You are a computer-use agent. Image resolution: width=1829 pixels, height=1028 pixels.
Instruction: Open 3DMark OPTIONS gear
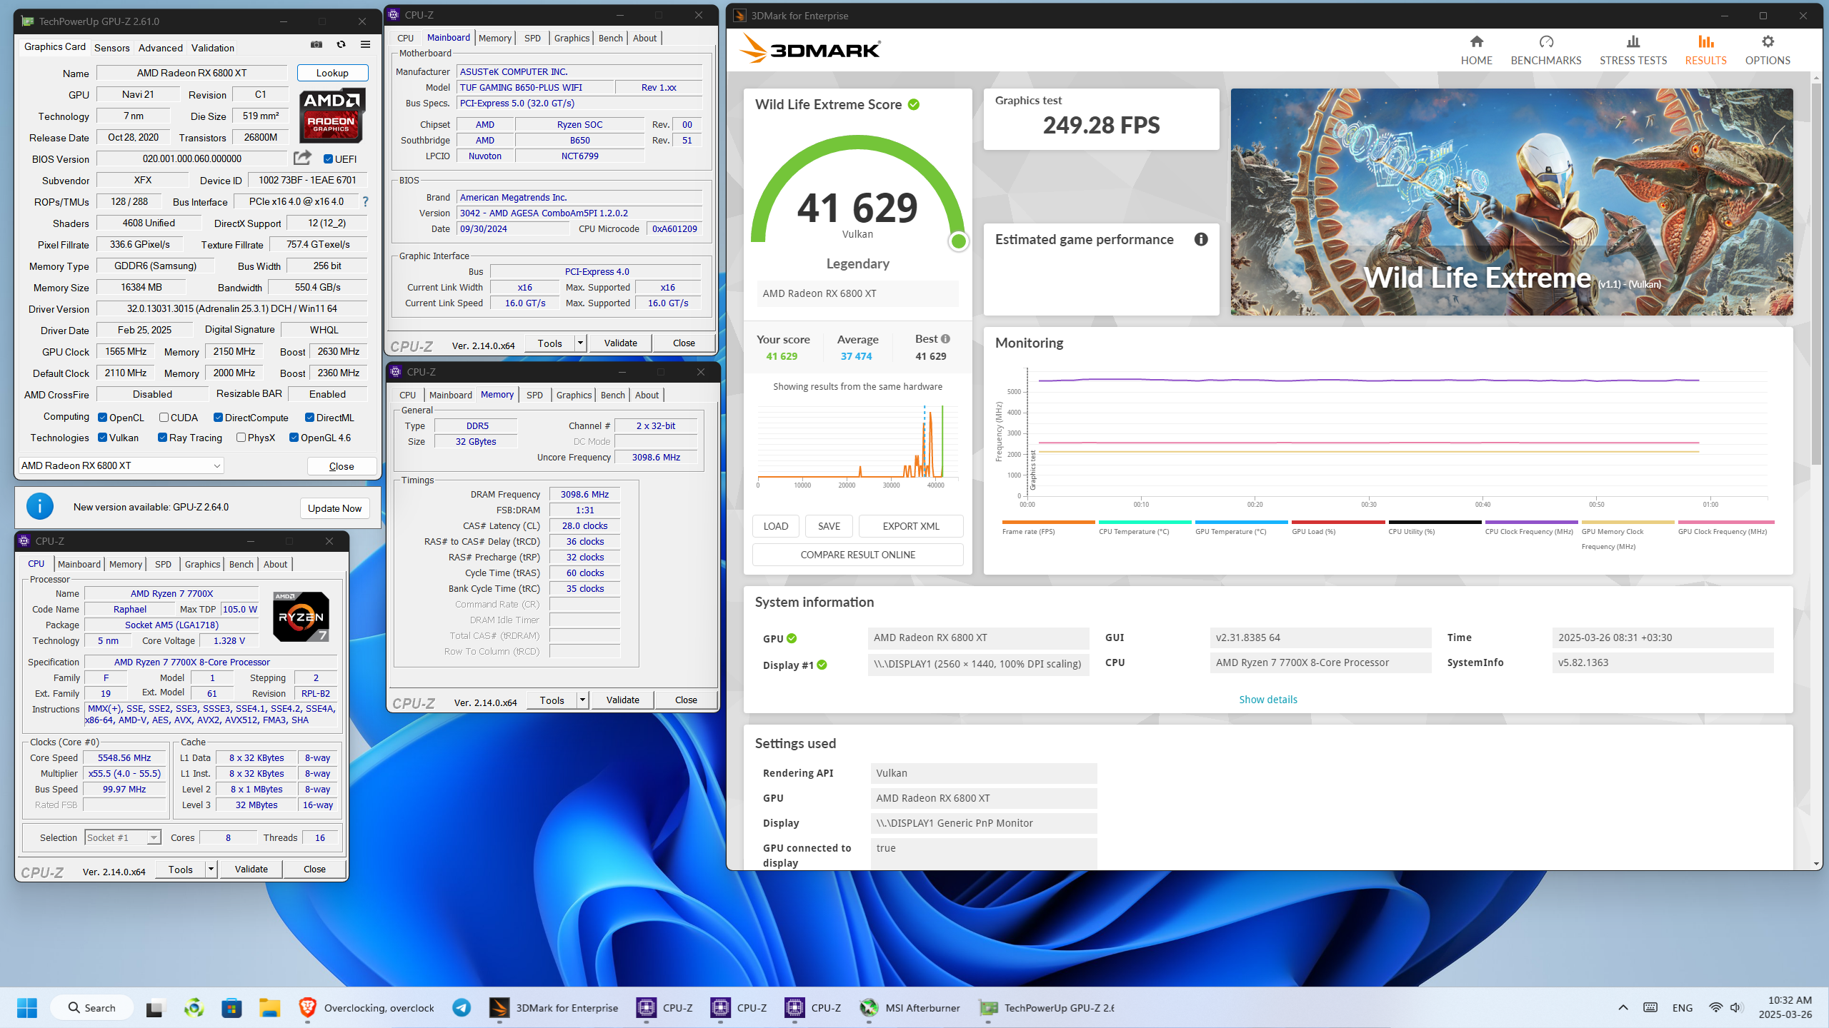pyautogui.click(x=1768, y=50)
